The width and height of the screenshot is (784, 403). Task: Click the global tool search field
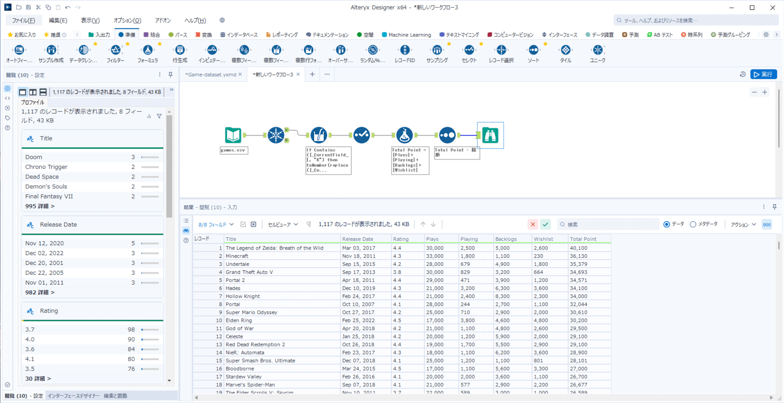pyautogui.click(x=696, y=20)
